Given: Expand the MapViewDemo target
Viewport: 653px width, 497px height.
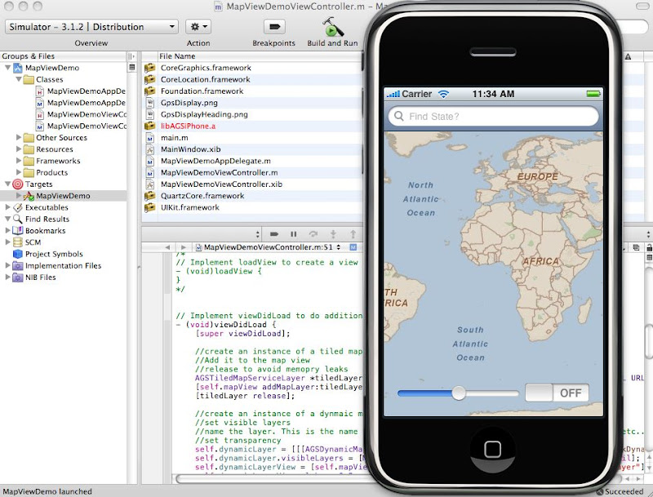Looking at the screenshot, I should coord(19,195).
